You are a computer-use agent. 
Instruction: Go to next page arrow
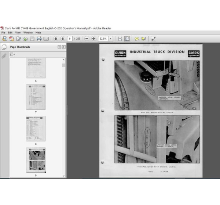pos(62,39)
